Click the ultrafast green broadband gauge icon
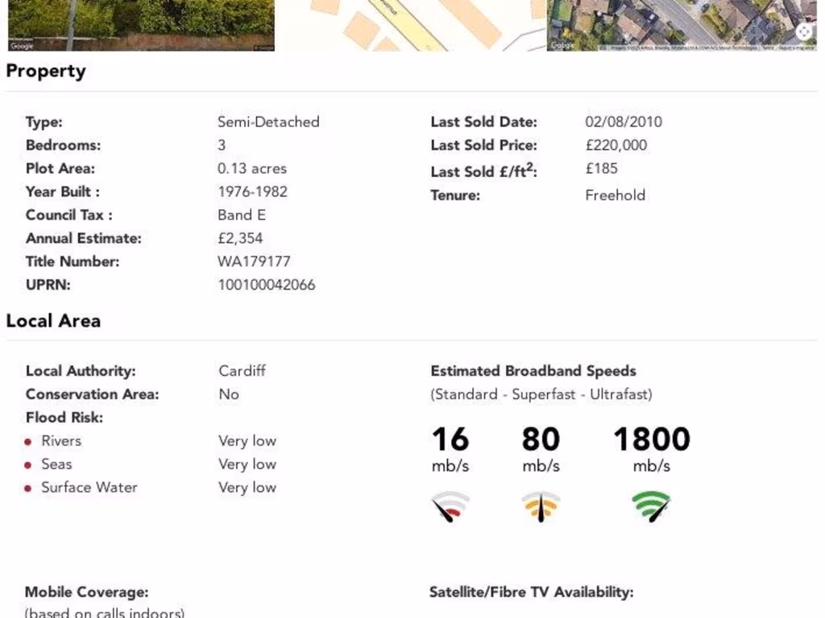Viewport: 825px width, 618px height. [x=651, y=506]
